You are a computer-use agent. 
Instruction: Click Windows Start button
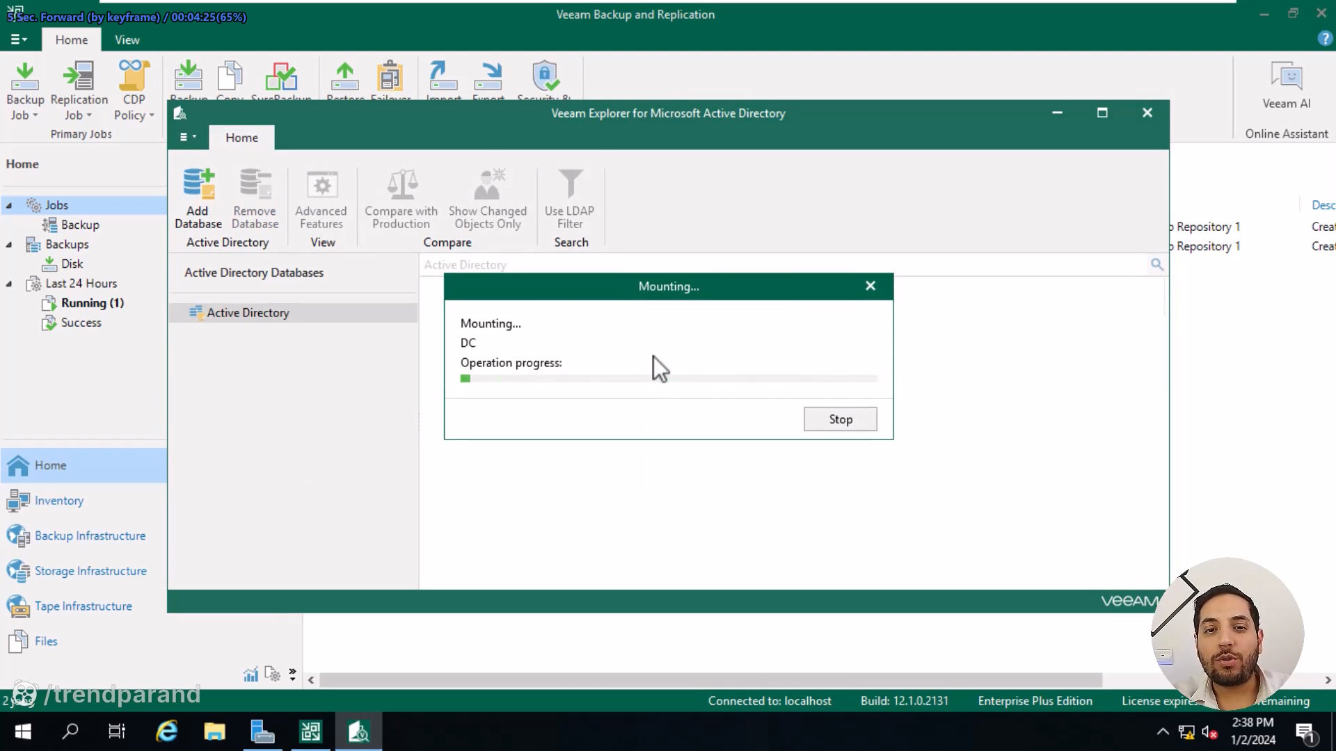pyautogui.click(x=23, y=732)
